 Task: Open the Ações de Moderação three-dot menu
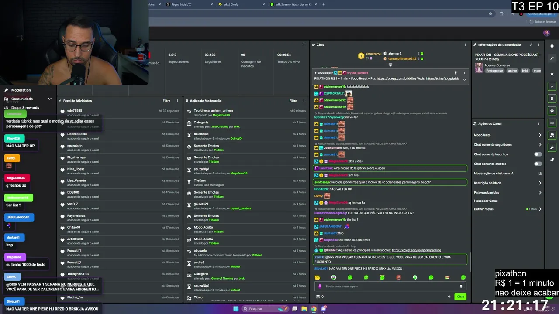tap(304, 101)
